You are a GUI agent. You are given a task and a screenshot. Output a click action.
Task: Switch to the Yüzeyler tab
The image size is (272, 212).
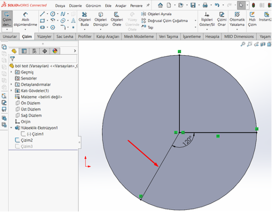[44, 36]
